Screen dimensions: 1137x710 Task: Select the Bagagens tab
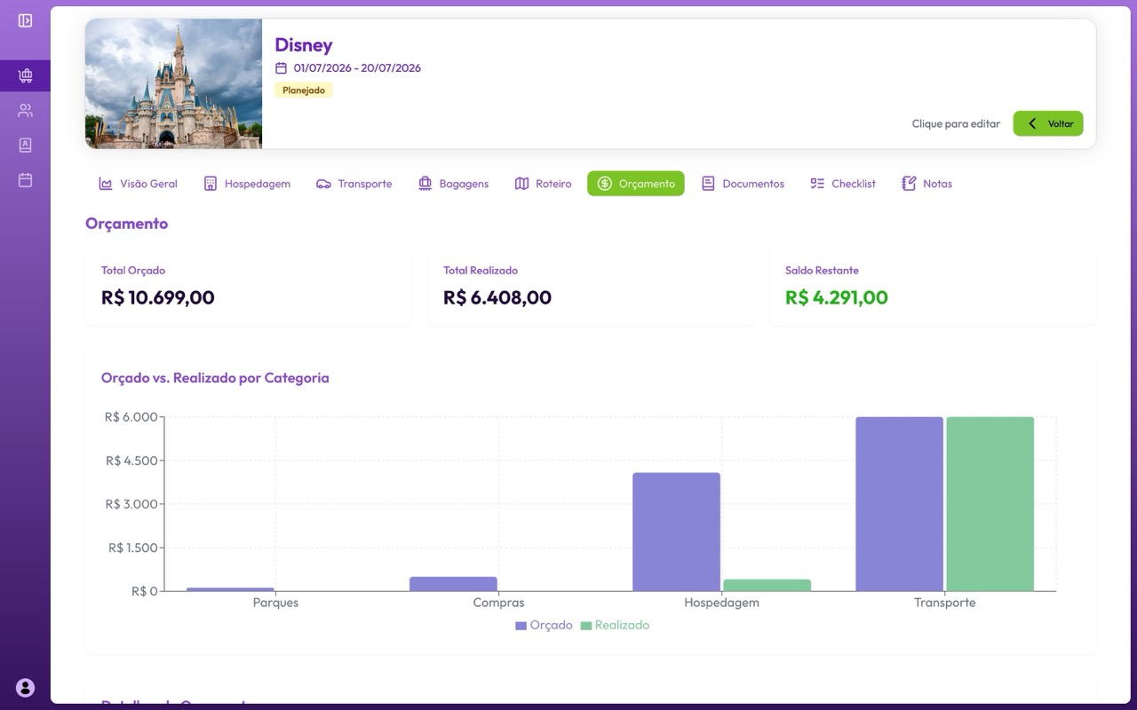(453, 184)
